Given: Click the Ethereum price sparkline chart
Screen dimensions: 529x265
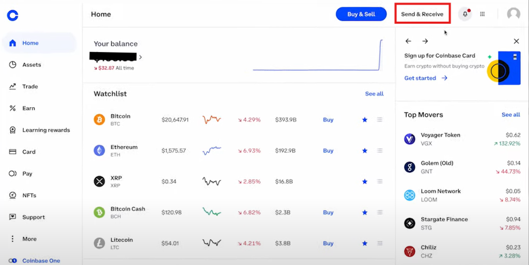Looking at the screenshot, I should click(x=211, y=150).
